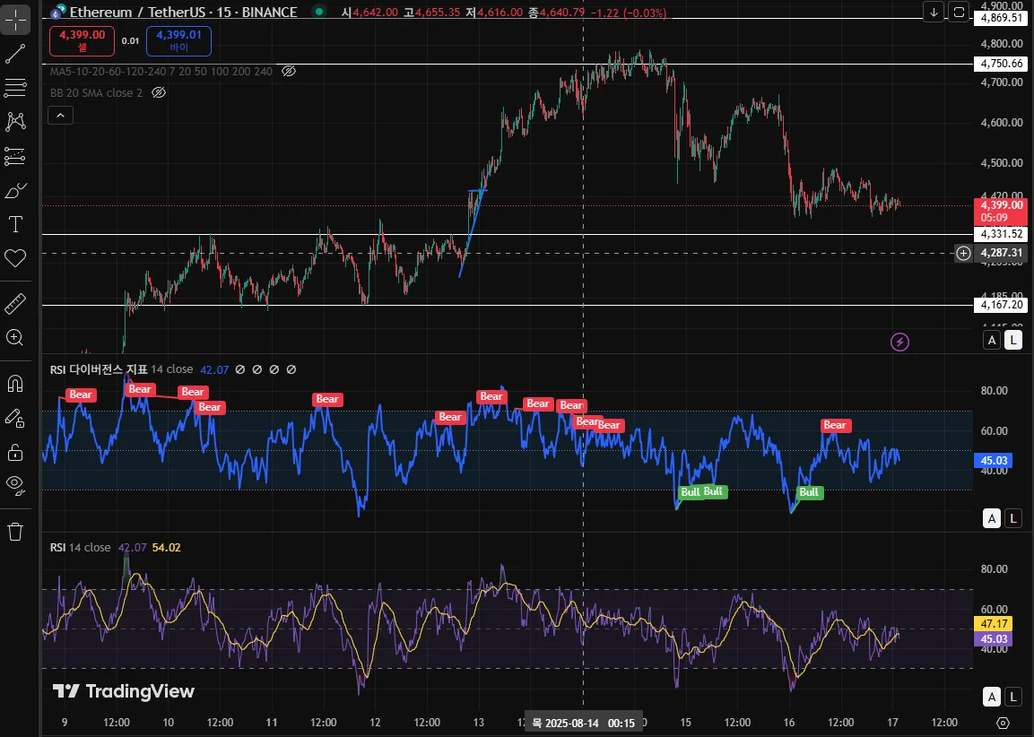
Task: Click the red 4,399.00 sell button
Action: 82,41
